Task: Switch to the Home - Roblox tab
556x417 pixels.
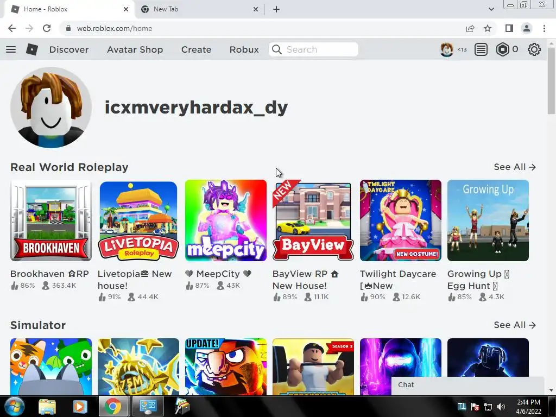Action: point(69,9)
